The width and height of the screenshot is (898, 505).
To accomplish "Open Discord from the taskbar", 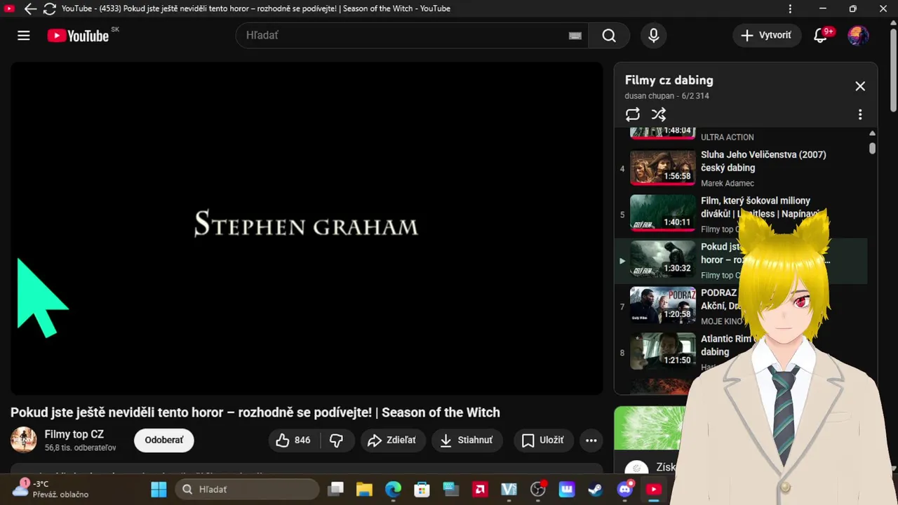I will (625, 489).
